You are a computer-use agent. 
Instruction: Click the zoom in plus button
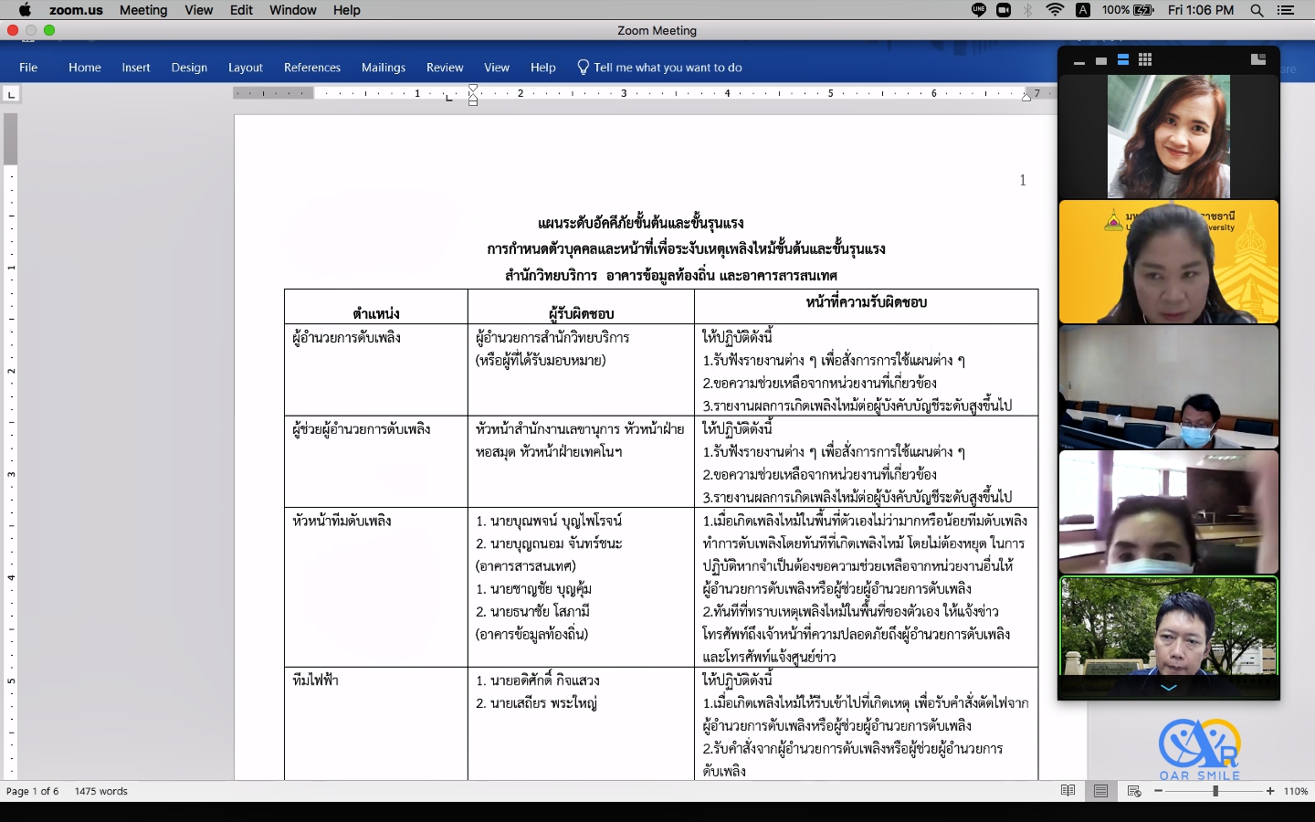tap(1270, 791)
